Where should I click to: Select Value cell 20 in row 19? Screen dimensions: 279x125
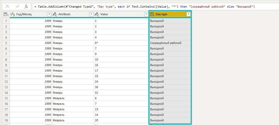(x=121, y=120)
